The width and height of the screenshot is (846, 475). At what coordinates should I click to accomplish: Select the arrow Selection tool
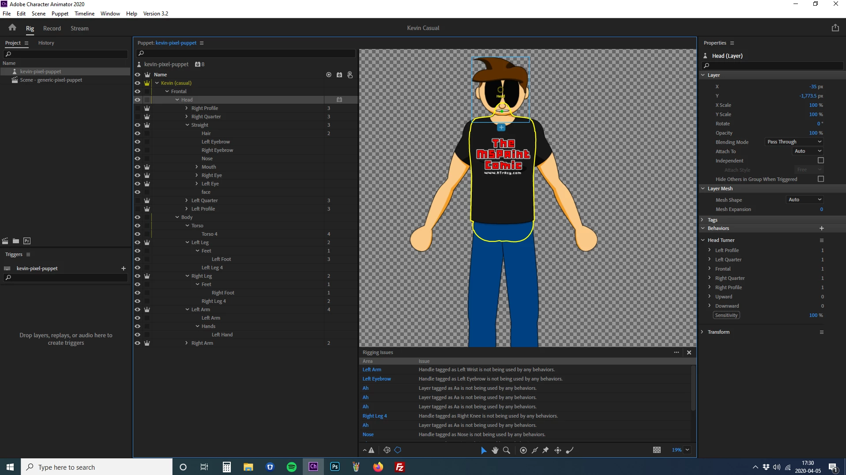coord(484,450)
